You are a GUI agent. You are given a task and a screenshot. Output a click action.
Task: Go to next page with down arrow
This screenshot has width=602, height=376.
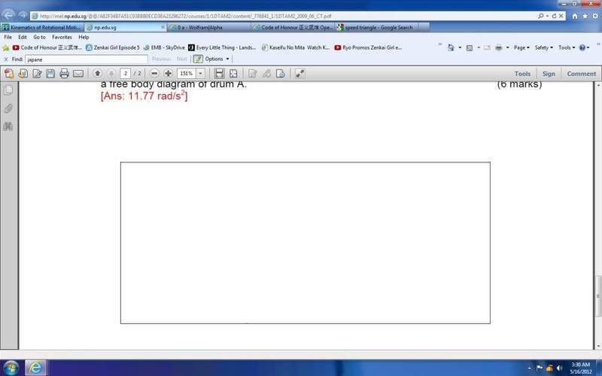(x=111, y=73)
